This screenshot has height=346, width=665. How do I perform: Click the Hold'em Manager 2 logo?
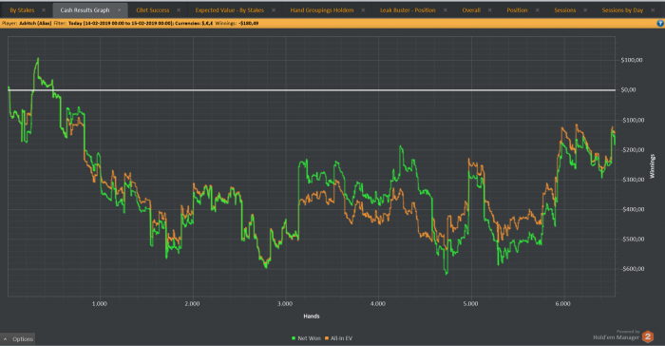(648, 336)
